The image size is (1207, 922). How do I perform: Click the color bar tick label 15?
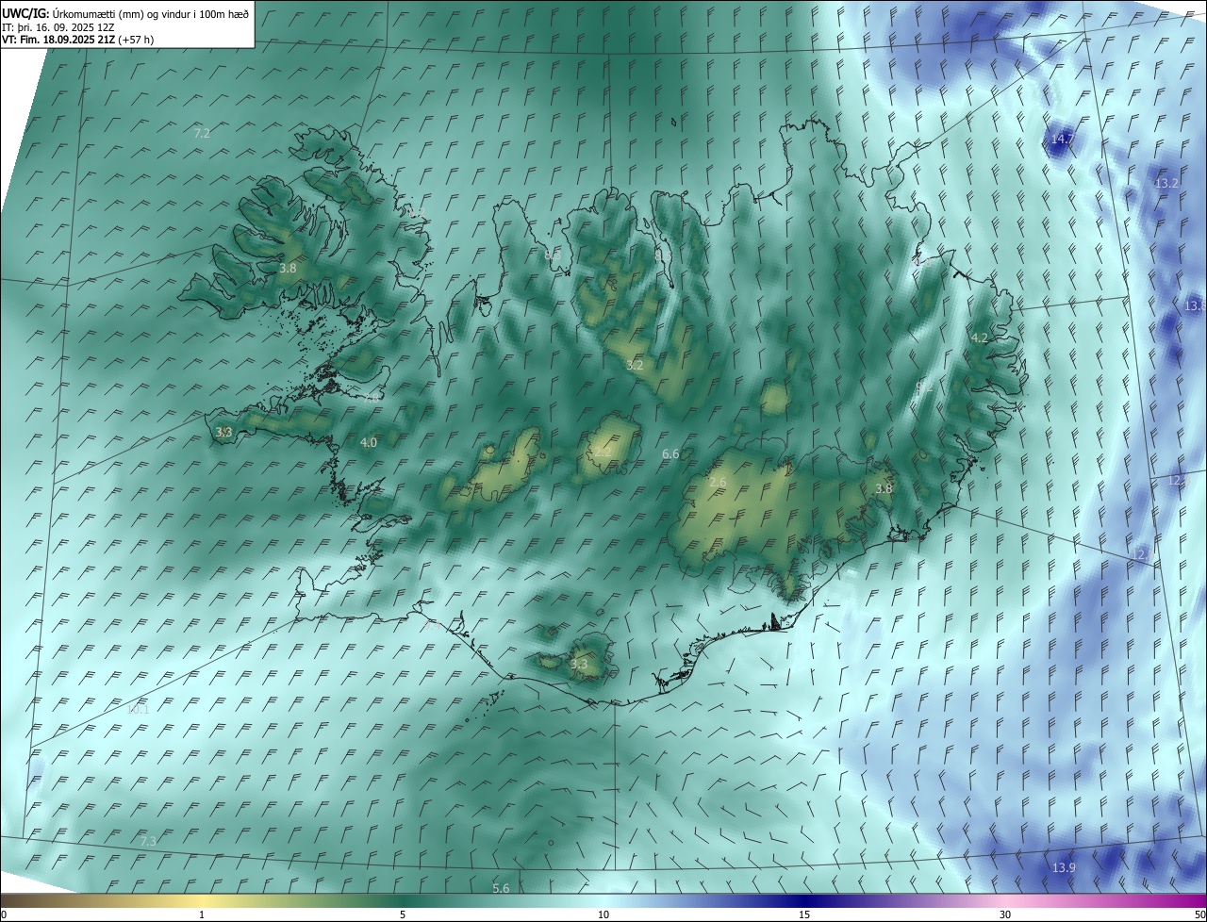(x=804, y=914)
